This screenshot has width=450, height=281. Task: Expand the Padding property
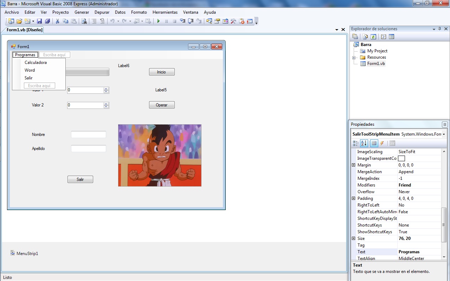click(x=354, y=198)
